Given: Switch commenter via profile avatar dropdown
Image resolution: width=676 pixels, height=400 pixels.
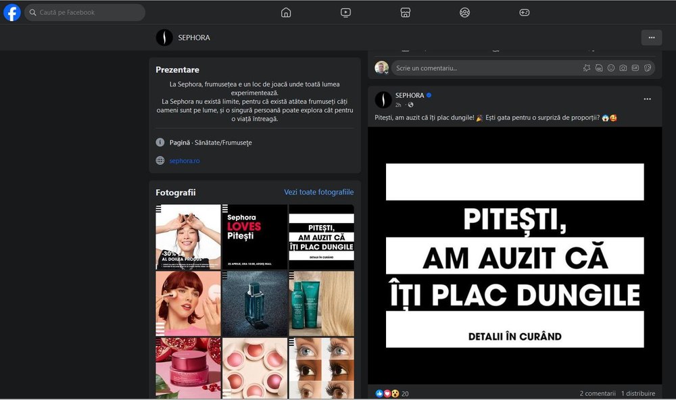Looking at the screenshot, I should pyautogui.click(x=381, y=68).
